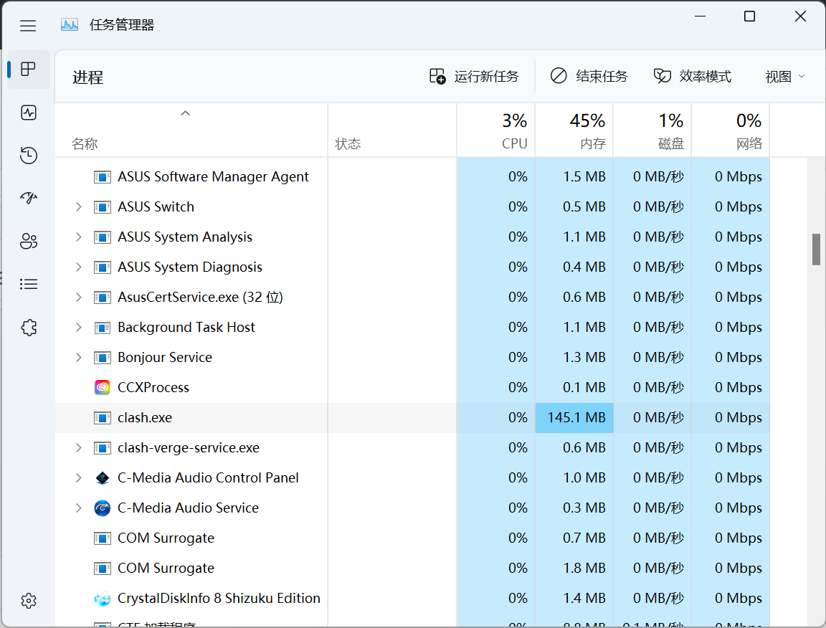The image size is (826, 628).
Task: Expand the ASUS Switch process group
Action: (x=78, y=207)
